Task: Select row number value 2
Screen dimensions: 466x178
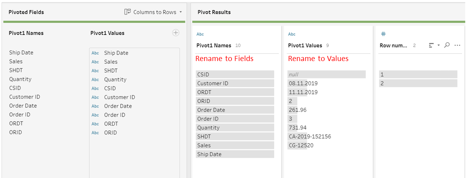Action: 418,83
